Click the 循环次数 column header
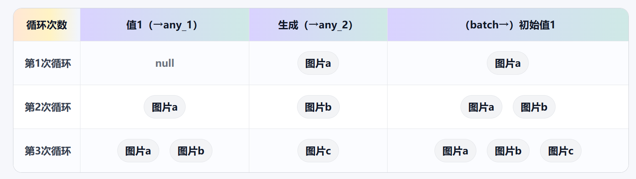636x179 pixels. 47,25
